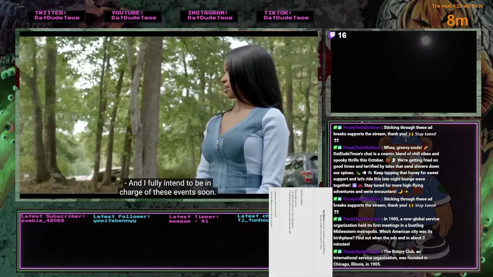Click green check badge on 'The Rotary Club' message
This screenshot has width=493, height=277.
335,252
